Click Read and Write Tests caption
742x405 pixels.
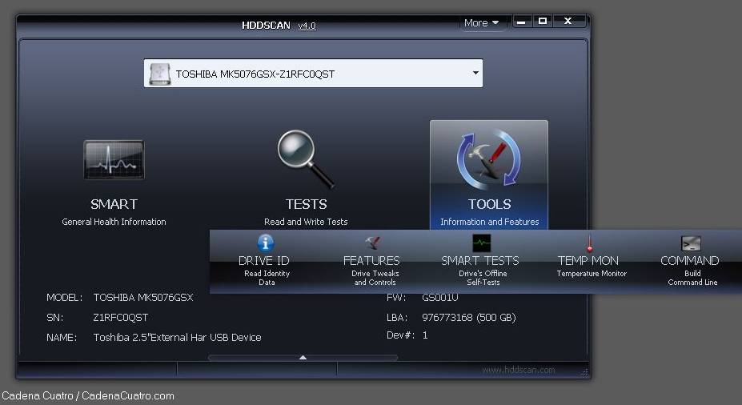(306, 222)
